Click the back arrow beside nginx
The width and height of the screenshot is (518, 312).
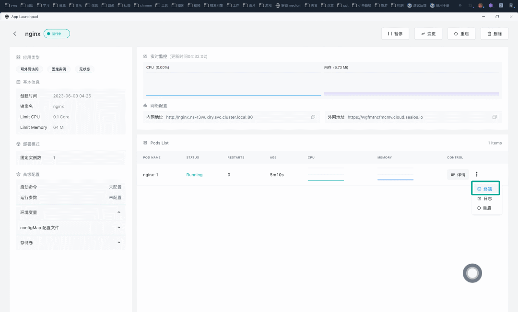coord(15,33)
